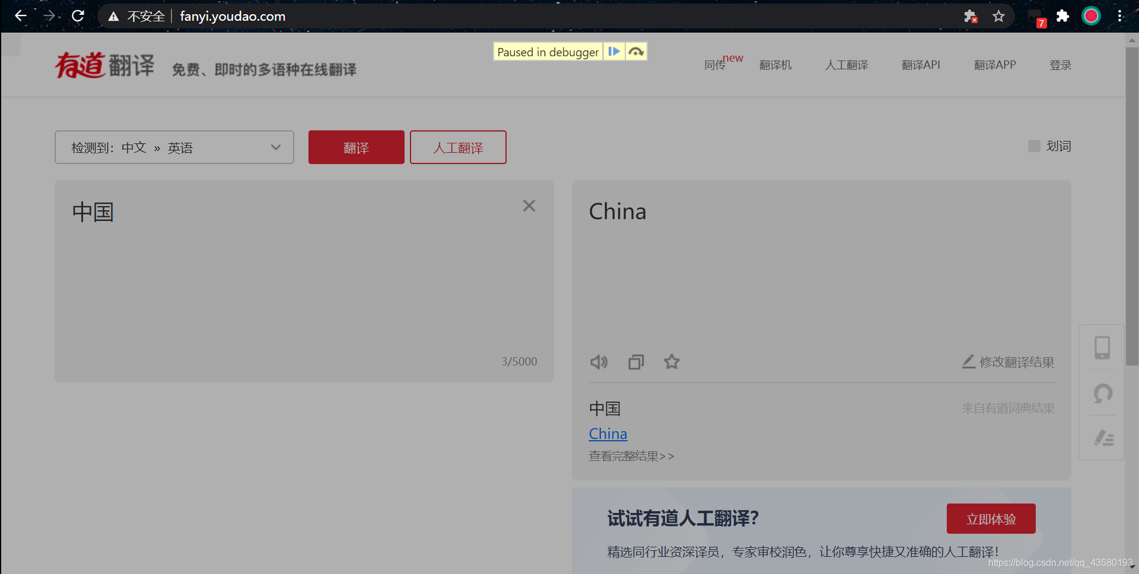Open 翻译机 navigation item
1139x574 pixels.
(775, 65)
